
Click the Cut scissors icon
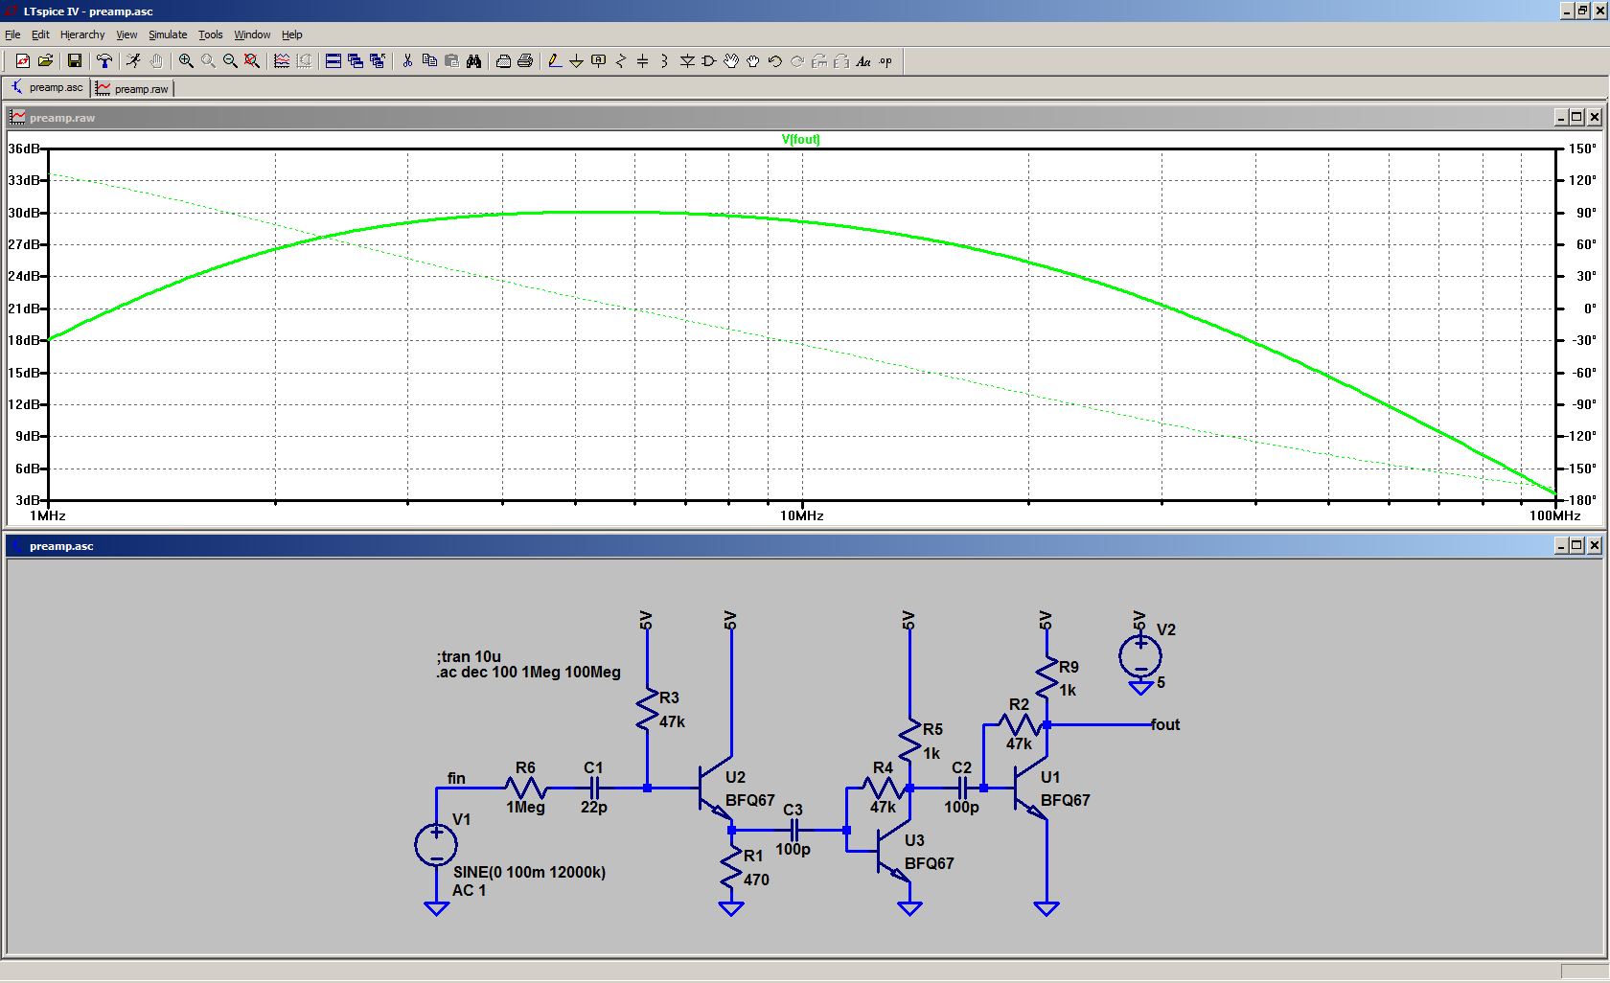[x=407, y=61]
